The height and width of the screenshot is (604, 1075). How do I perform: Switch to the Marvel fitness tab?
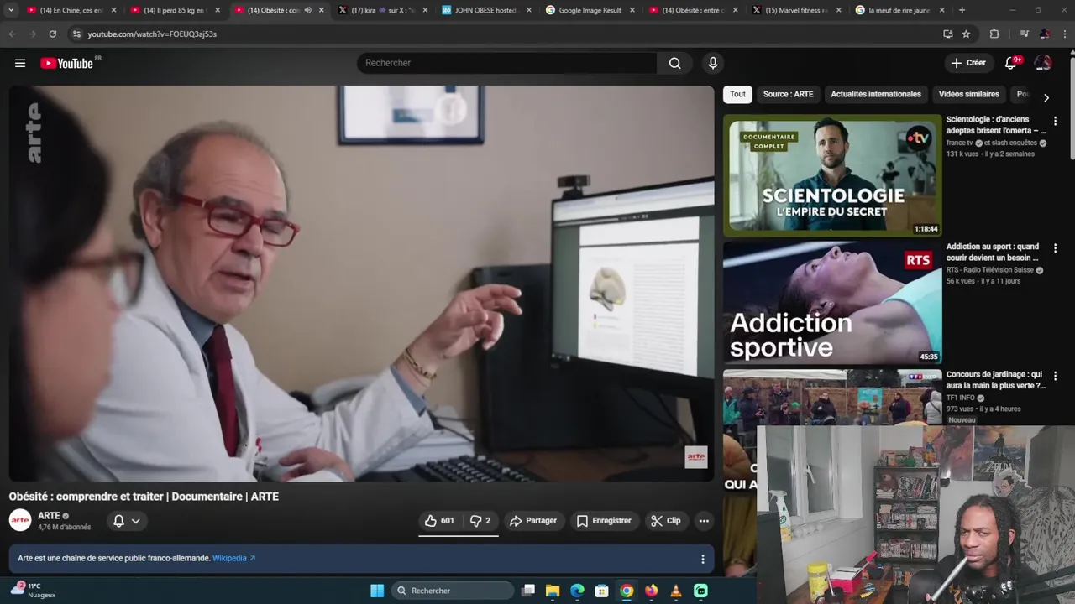point(798,10)
